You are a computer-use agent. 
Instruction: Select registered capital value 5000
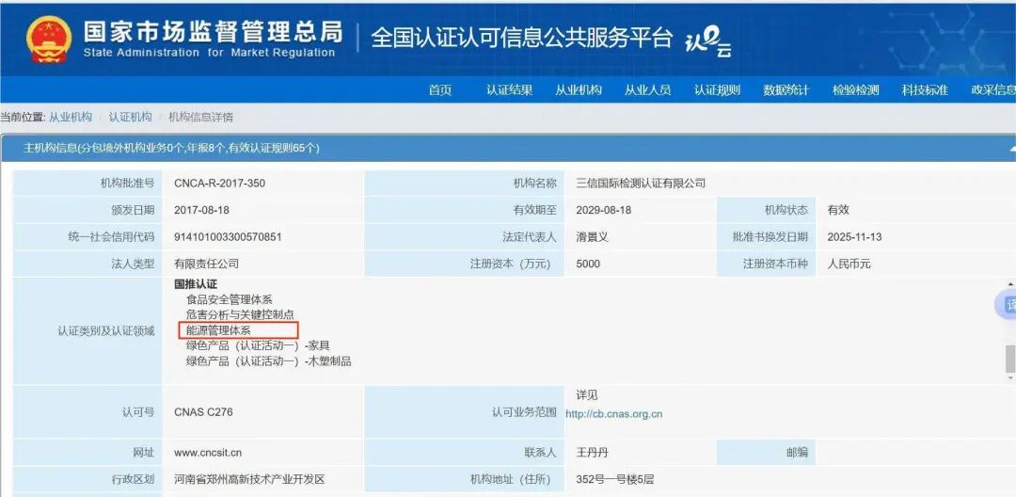click(x=588, y=264)
